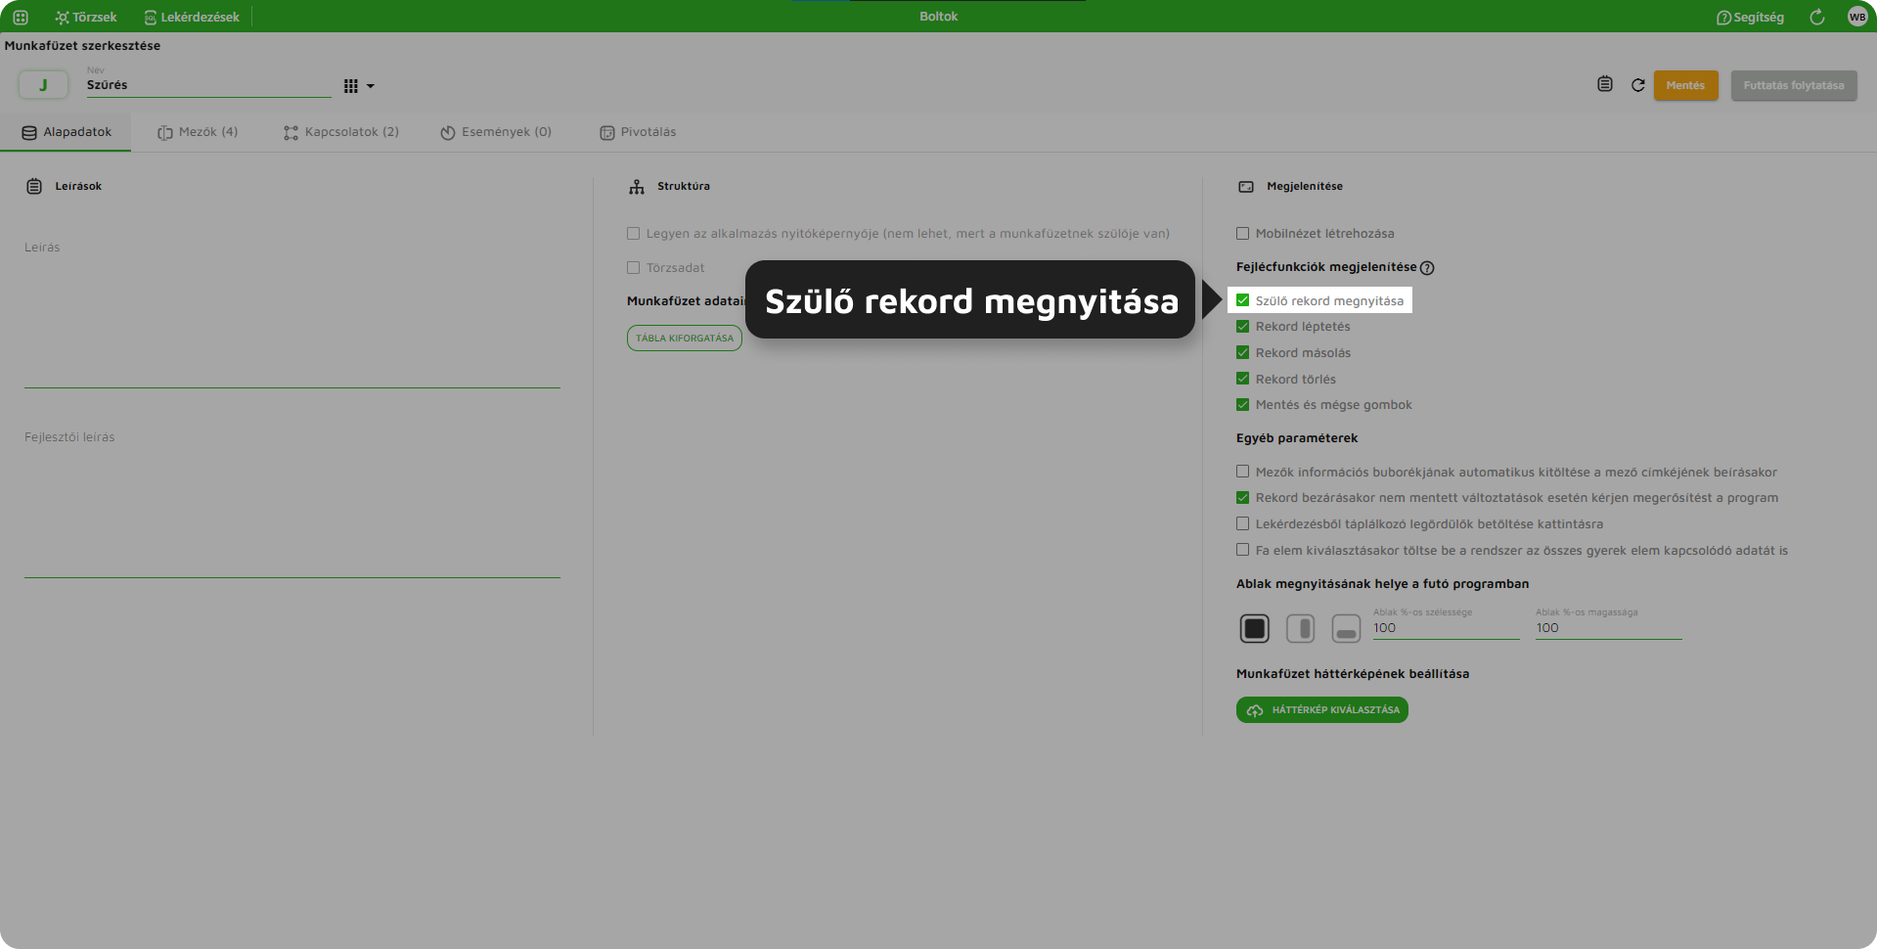Switch to the Alapadatok tab
The width and height of the screenshot is (1877, 949).
click(66, 132)
